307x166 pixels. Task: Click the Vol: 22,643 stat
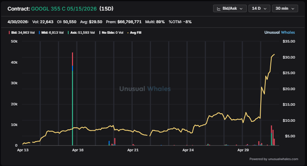tap(43, 22)
